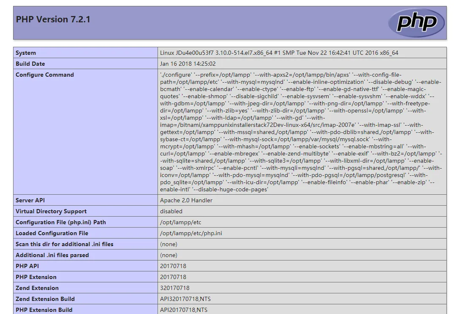Click the 320170718 value
Image resolution: width=454 pixels, height=314 pixels.
174,288
